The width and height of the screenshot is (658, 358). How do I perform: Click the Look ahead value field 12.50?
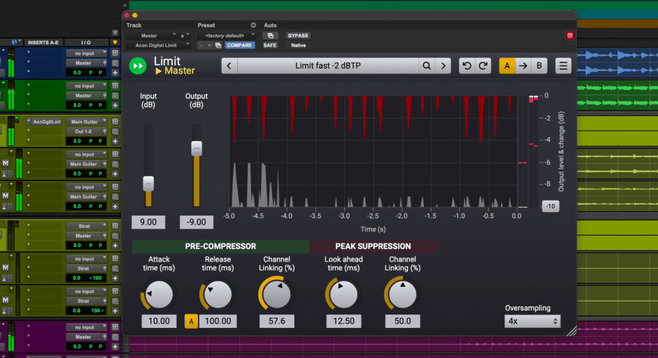pos(344,321)
